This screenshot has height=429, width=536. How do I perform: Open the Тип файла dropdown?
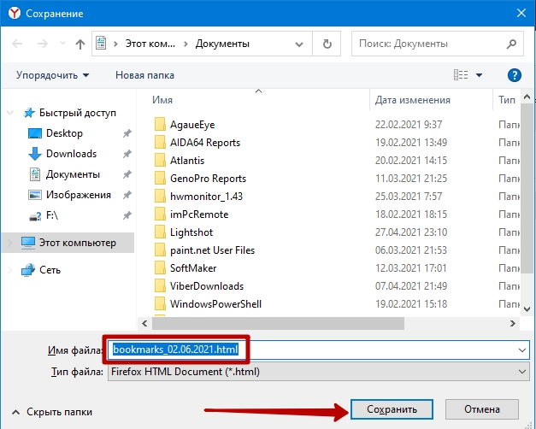[x=319, y=372]
